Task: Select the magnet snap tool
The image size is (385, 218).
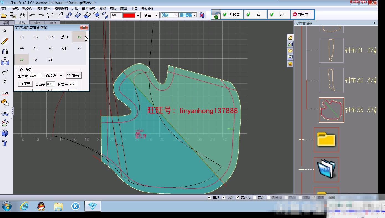Action: click(5, 51)
